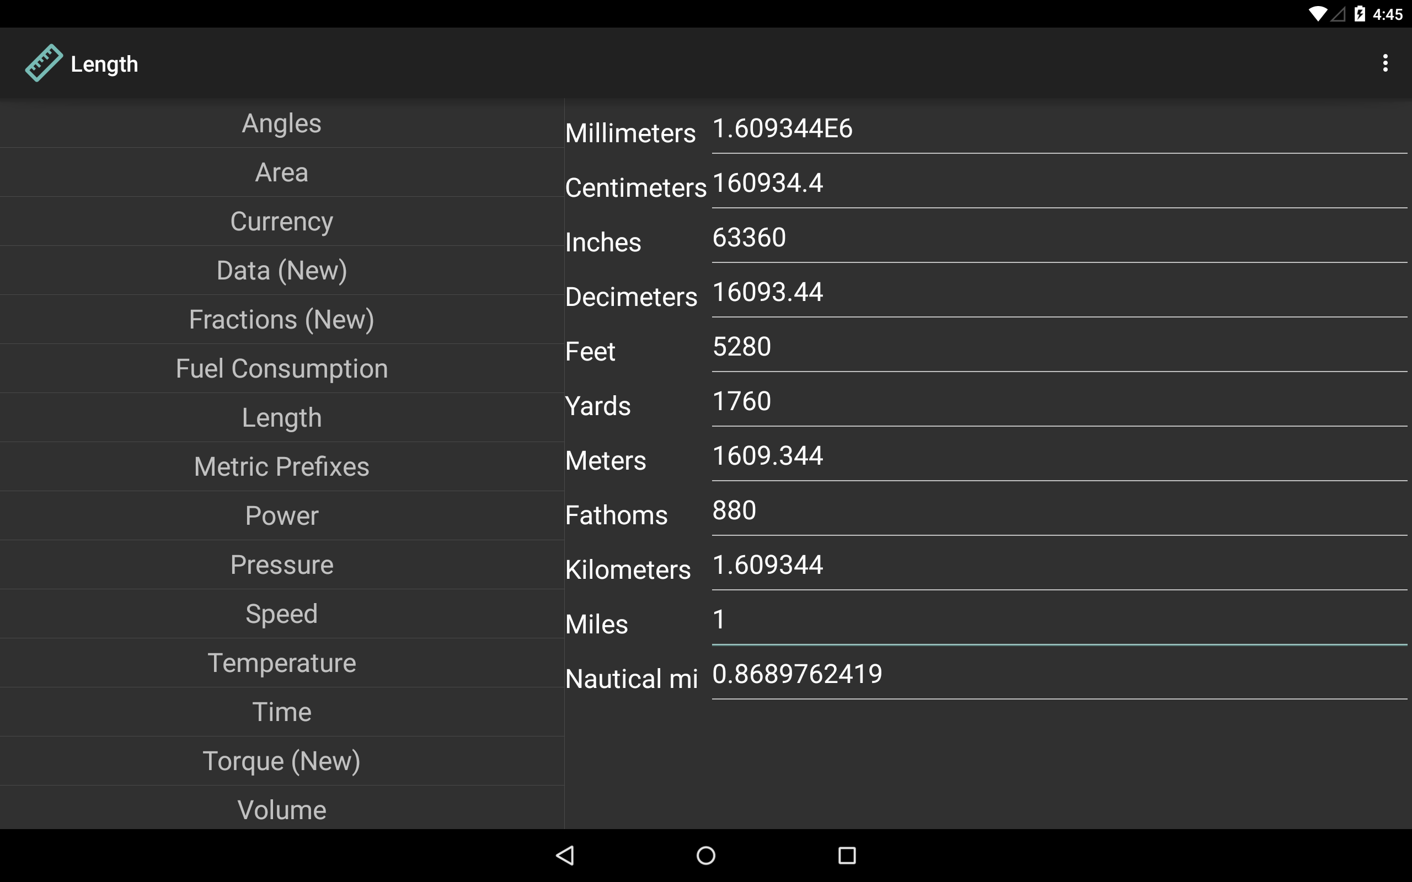The width and height of the screenshot is (1412, 882).
Task: Tap the 4:45 clock in status bar
Action: pos(1388,14)
